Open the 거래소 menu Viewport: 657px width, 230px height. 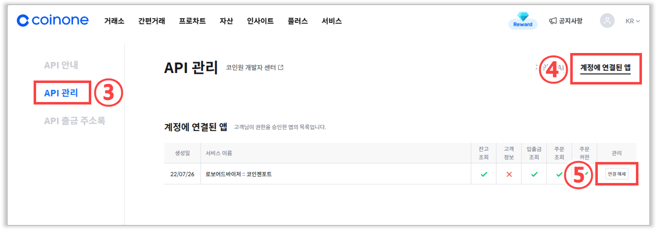[114, 21]
